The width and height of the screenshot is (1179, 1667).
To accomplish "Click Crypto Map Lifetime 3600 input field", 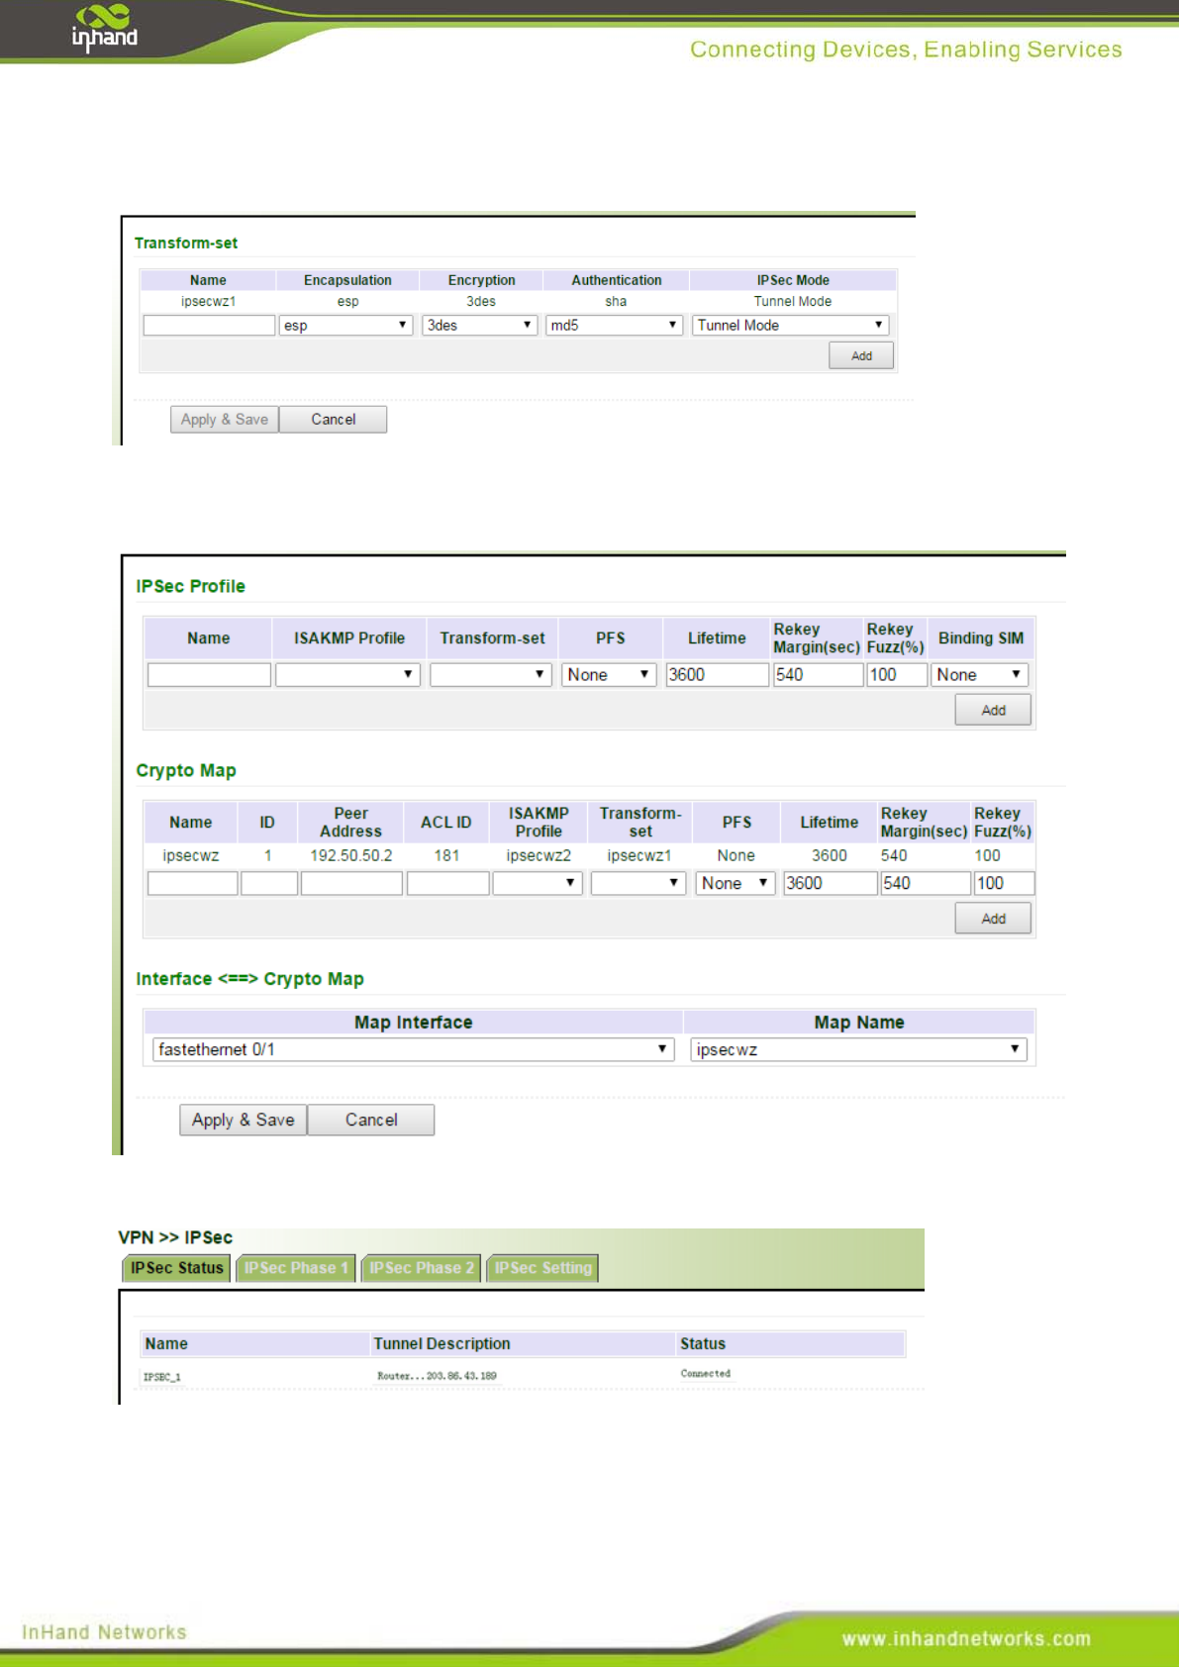I will click(x=830, y=883).
